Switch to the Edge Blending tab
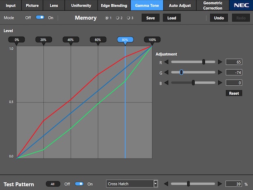Screen dimensions: 253x190 114,5
